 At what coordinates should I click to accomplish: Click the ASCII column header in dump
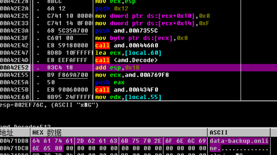pos(219,132)
